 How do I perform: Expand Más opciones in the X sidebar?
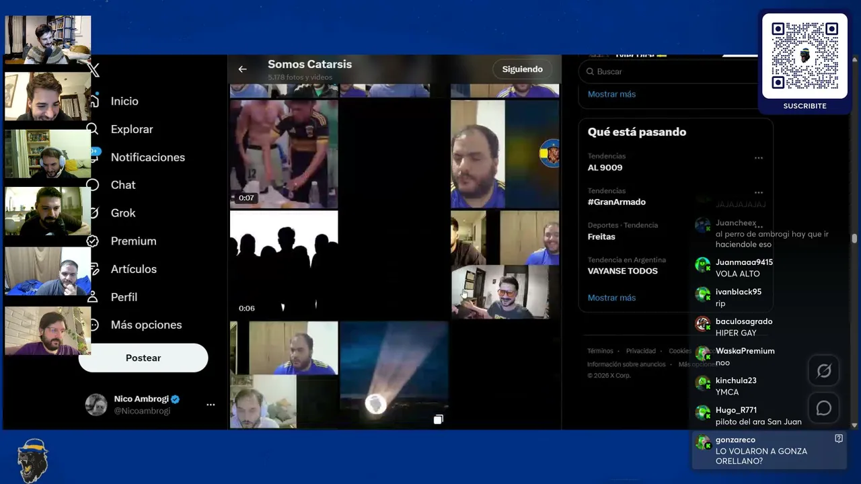(146, 325)
